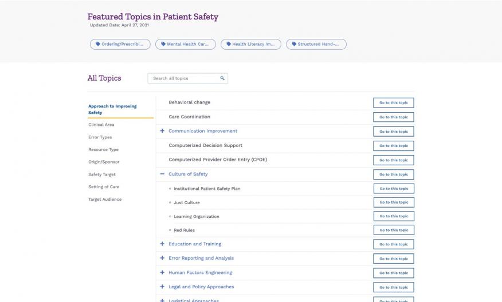
Task: Click Computerized Provider Order Entry (CPOE) text
Action: [218, 160]
